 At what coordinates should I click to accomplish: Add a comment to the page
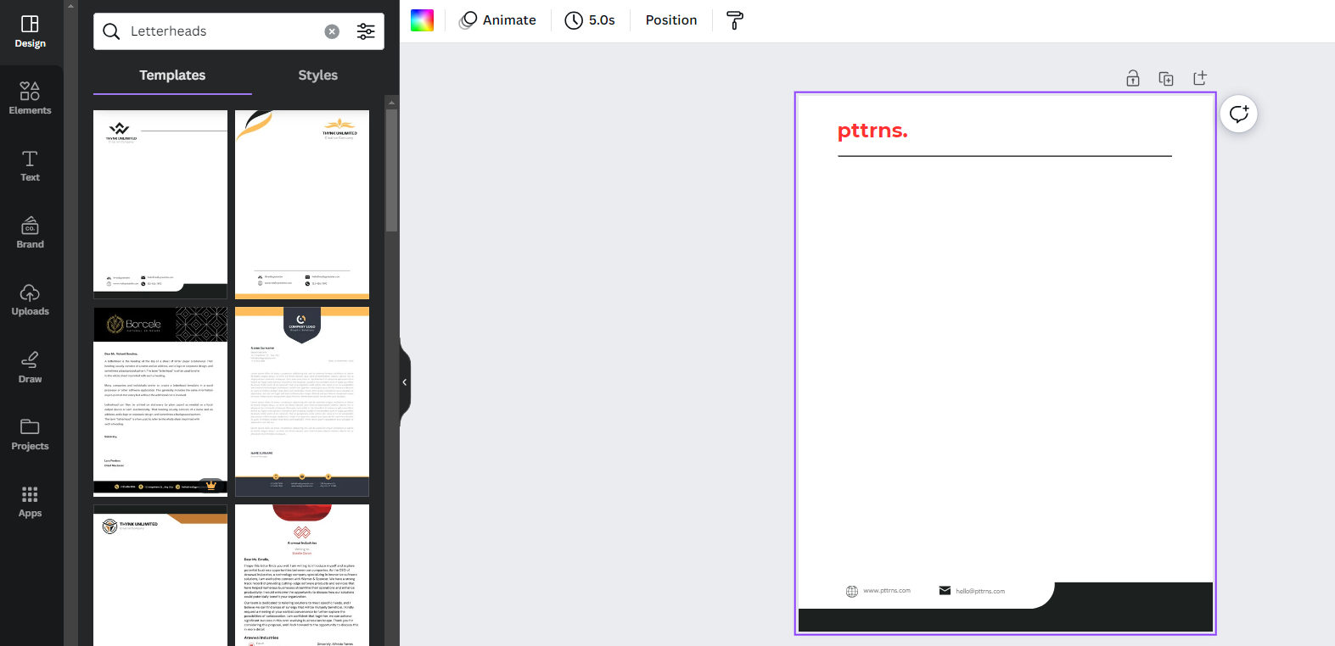click(1239, 114)
